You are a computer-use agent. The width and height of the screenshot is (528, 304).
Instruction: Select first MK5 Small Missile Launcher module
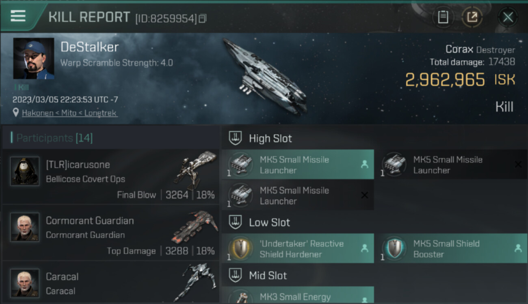coord(298,165)
